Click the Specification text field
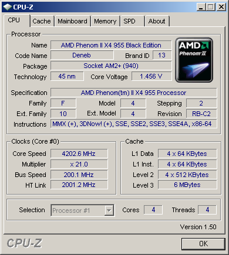 133,93
